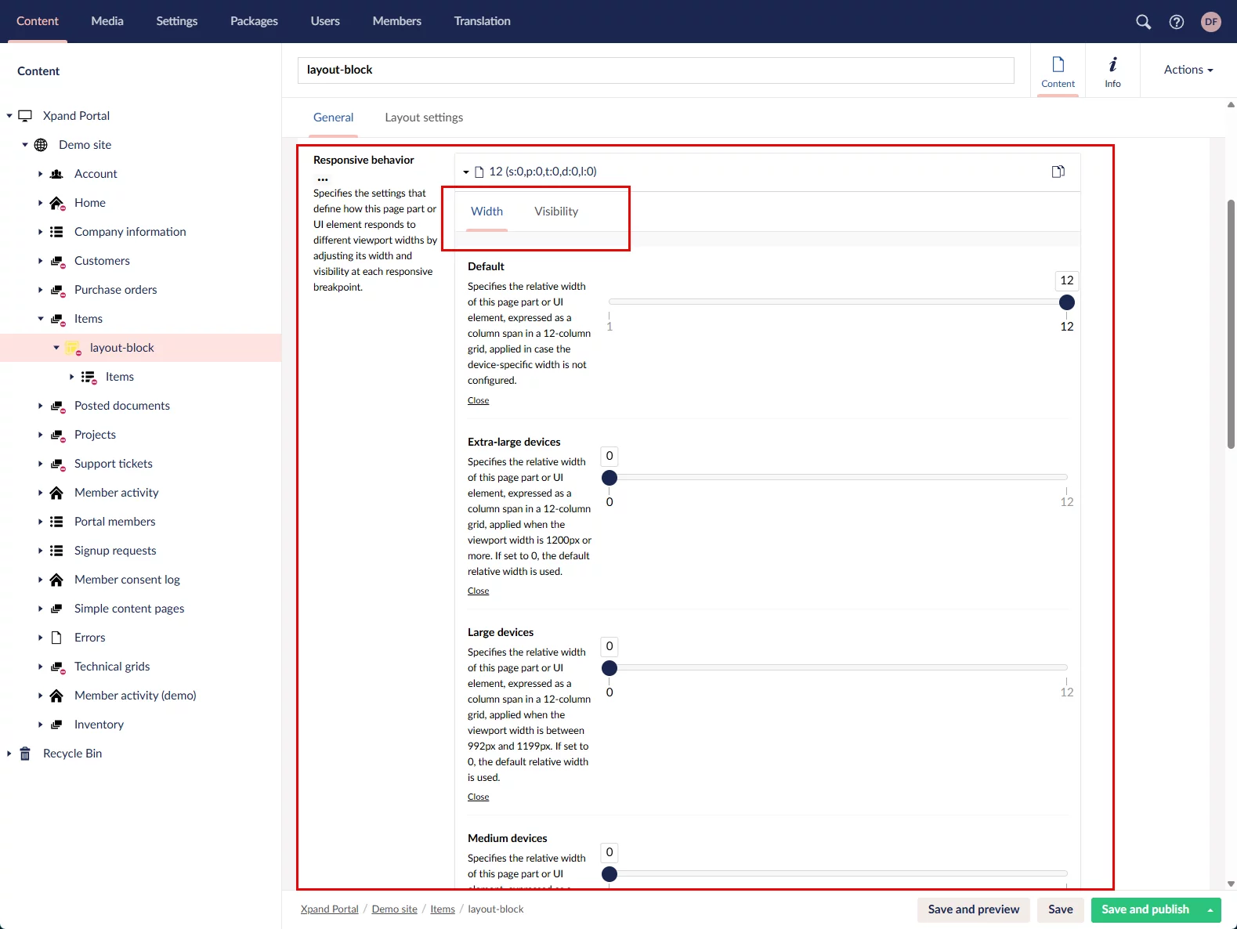
Task: Open Save and publish dropdown arrow
Action: coord(1210,909)
